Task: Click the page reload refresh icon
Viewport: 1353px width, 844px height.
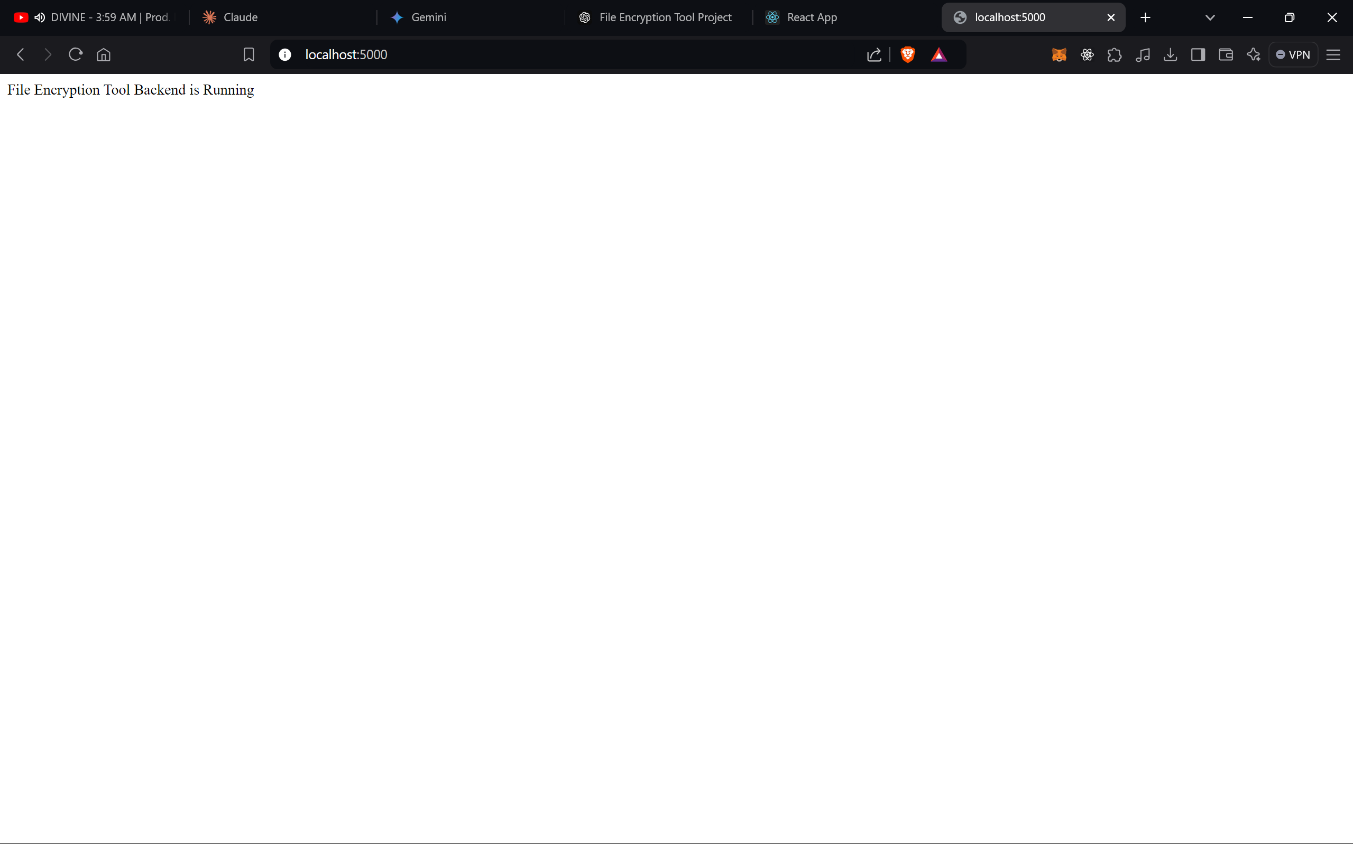Action: tap(76, 54)
